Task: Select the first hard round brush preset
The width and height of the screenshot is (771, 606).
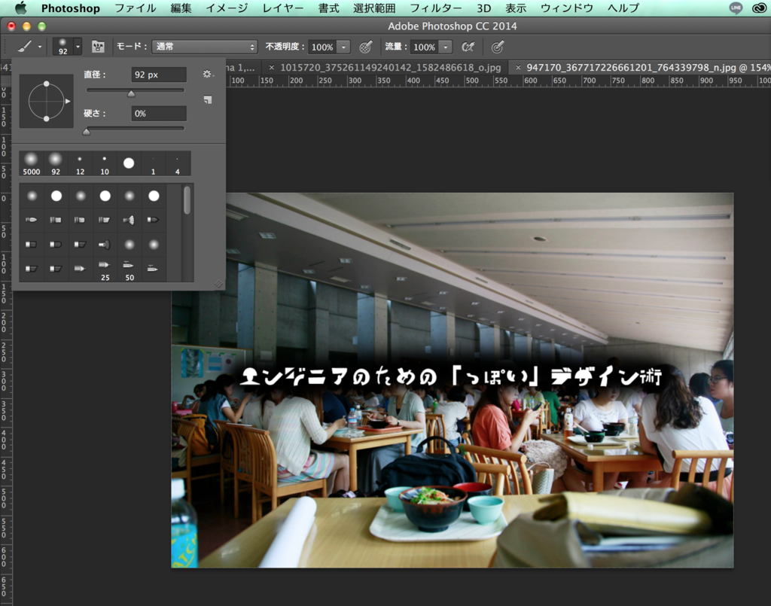Action: point(56,196)
